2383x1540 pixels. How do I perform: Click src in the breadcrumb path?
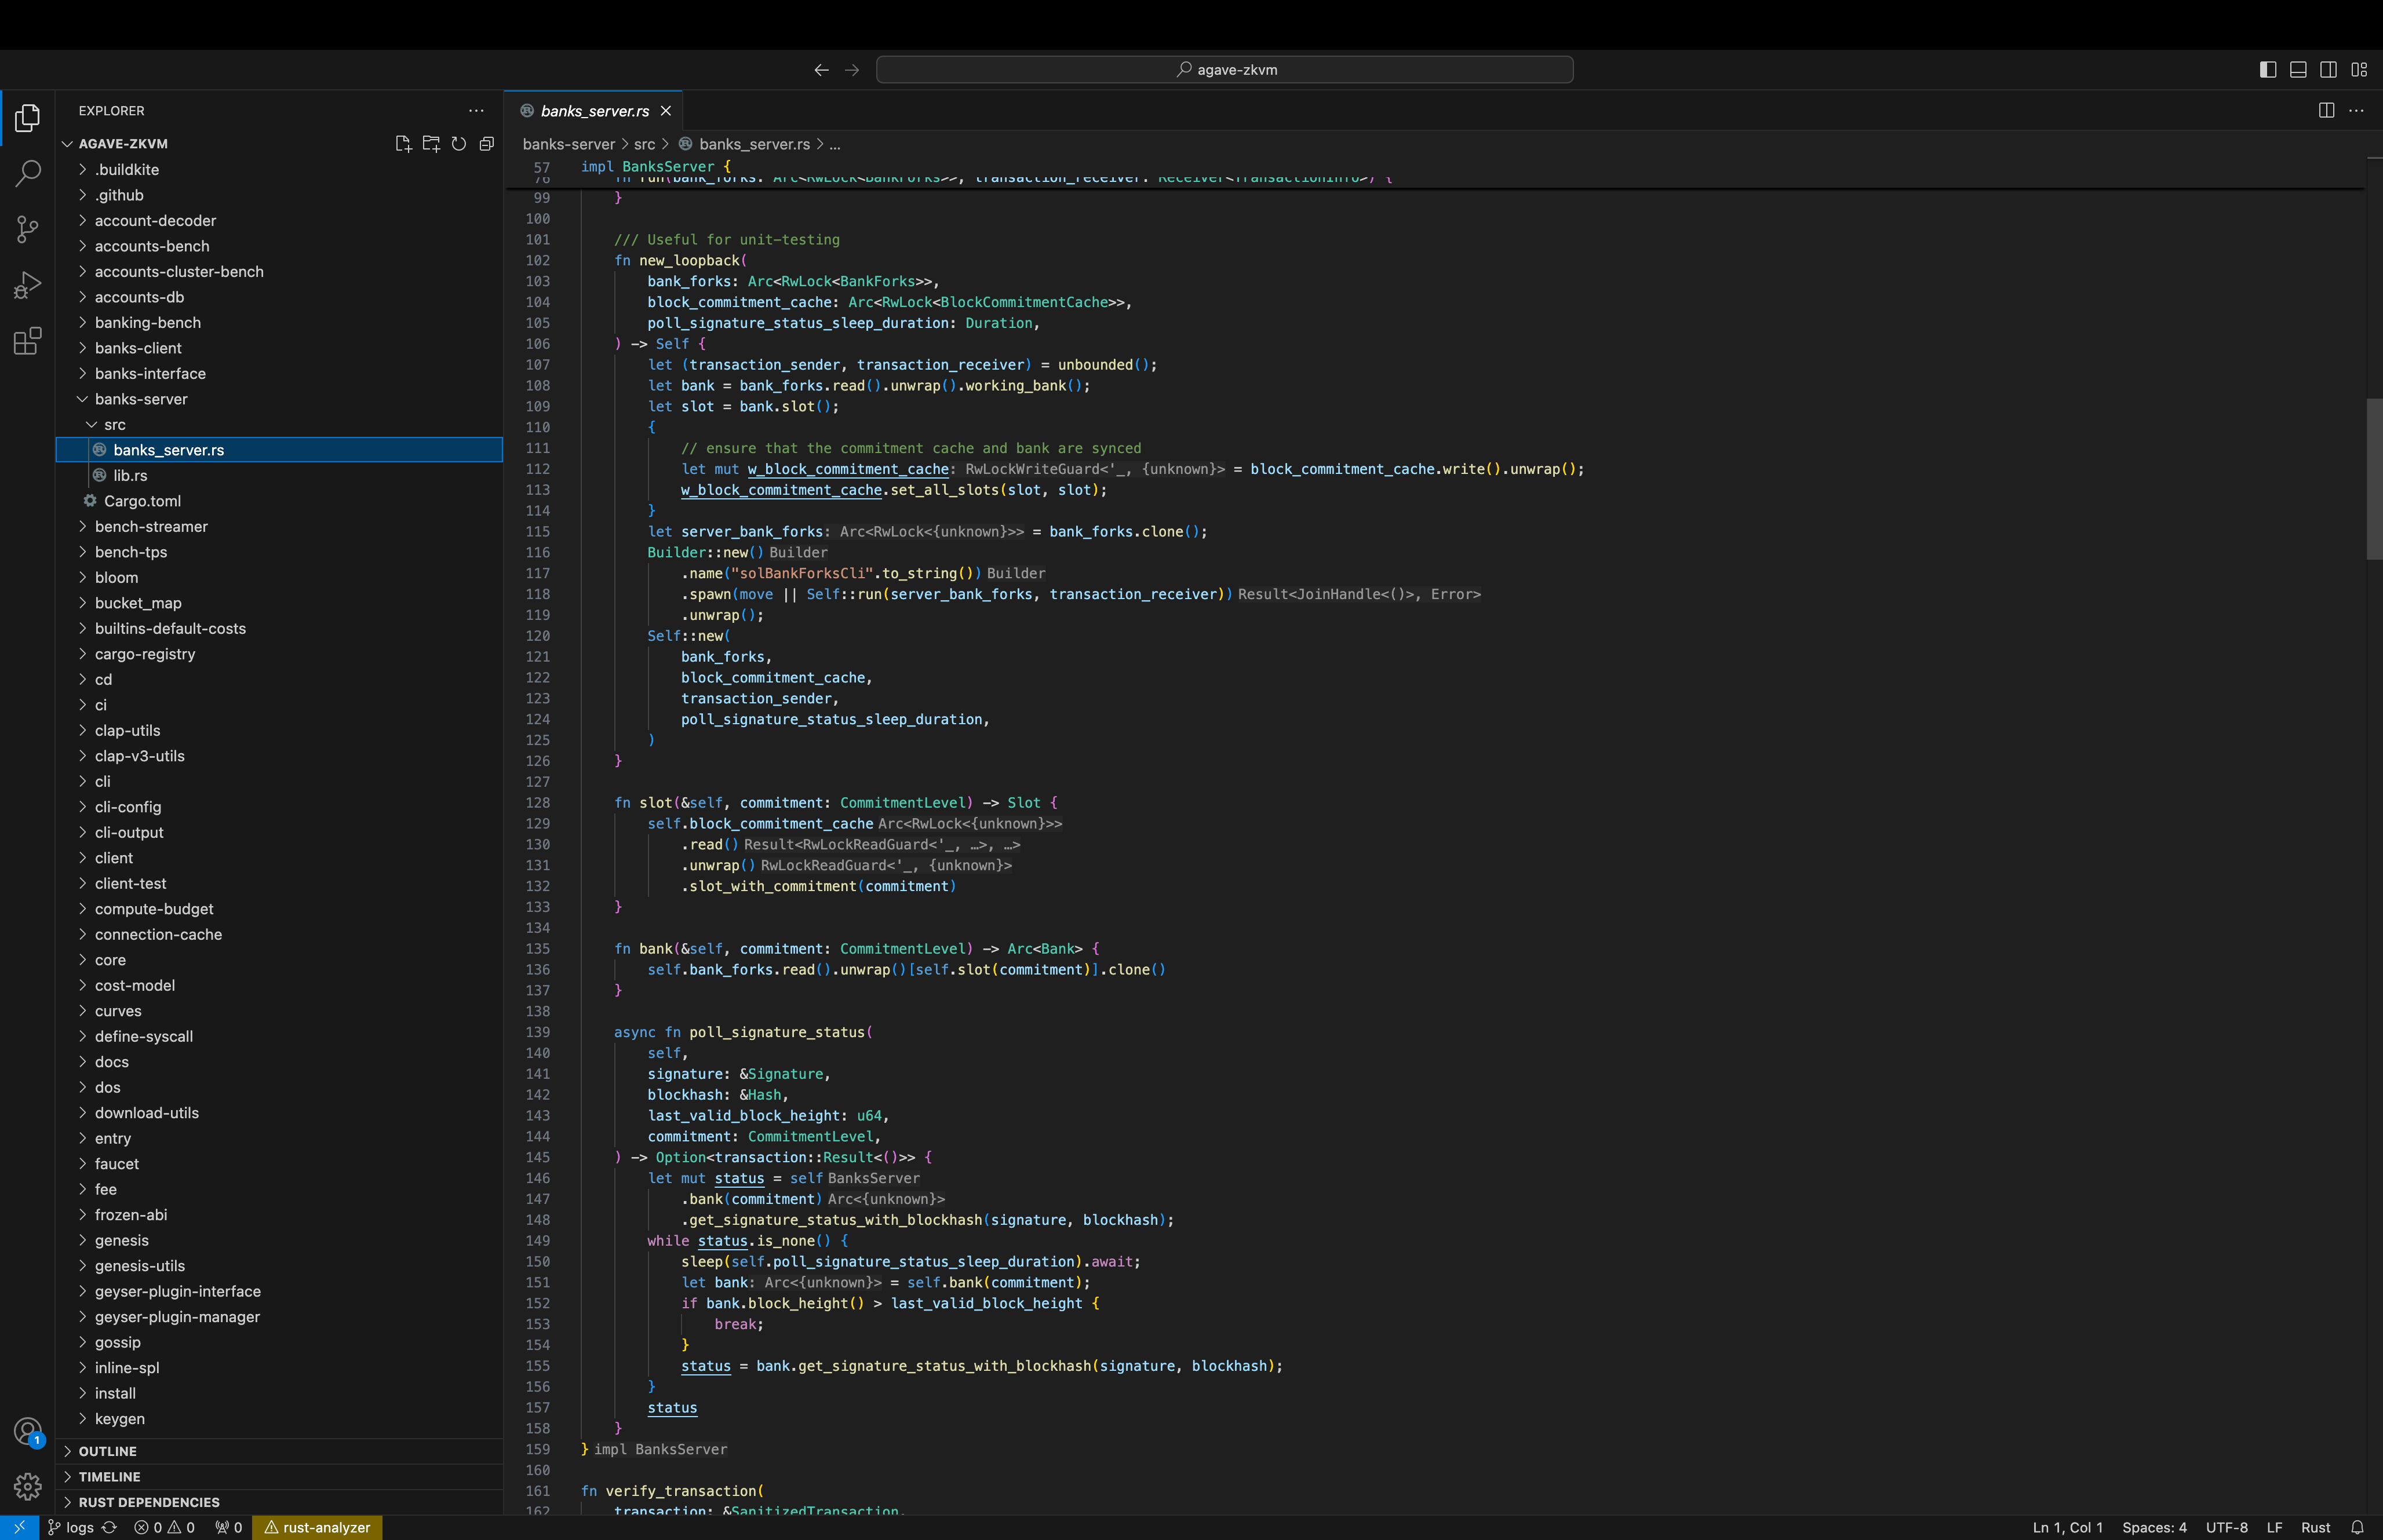(x=644, y=144)
